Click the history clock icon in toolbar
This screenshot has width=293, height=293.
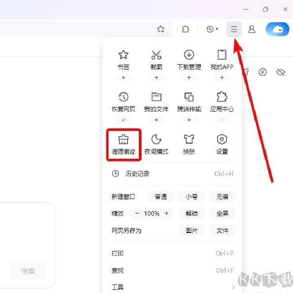coord(210,29)
